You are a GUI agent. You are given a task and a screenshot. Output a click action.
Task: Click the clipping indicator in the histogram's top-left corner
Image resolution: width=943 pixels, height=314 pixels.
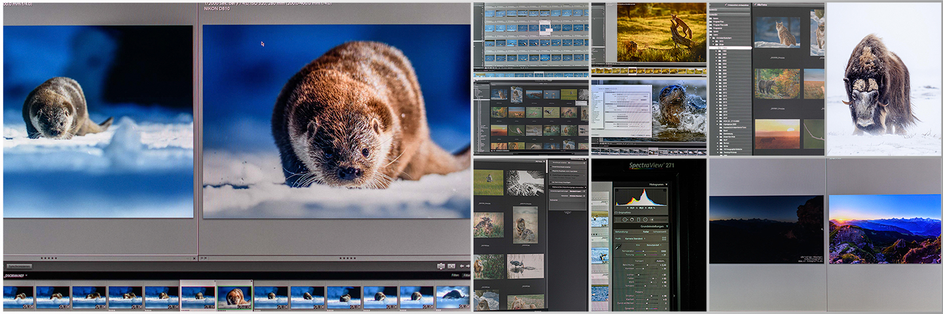pos(616,190)
